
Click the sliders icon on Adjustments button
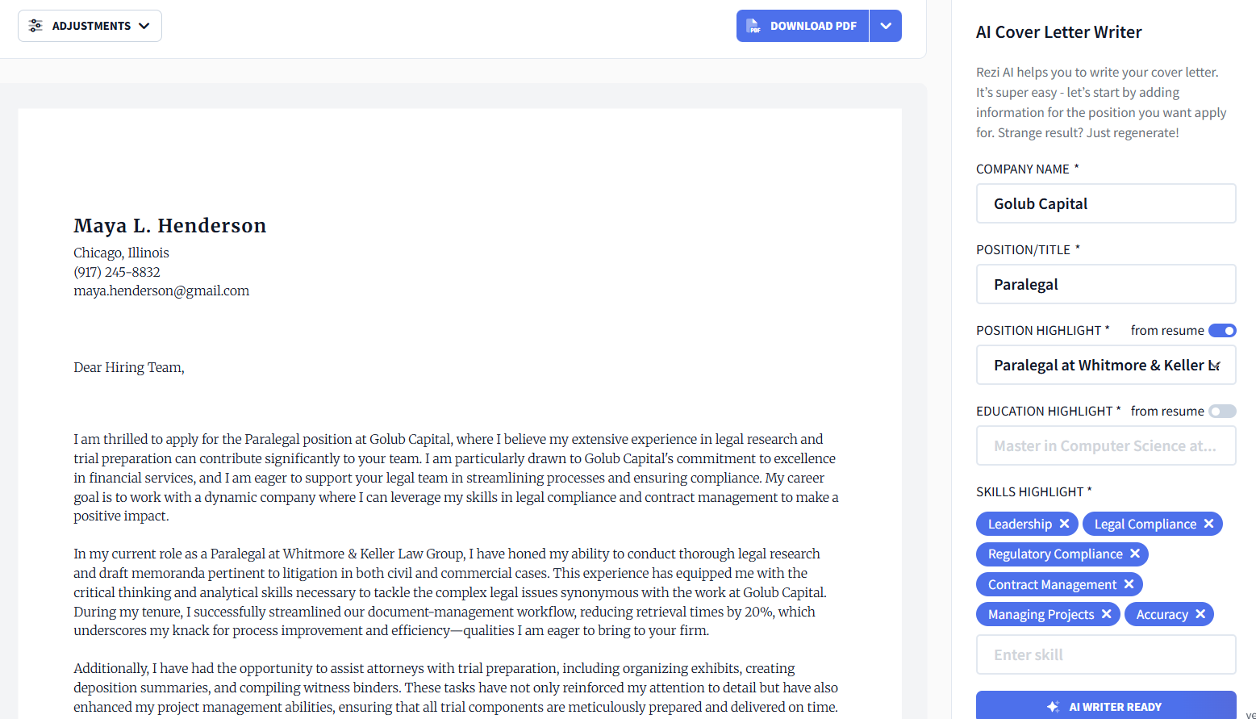[x=35, y=25]
